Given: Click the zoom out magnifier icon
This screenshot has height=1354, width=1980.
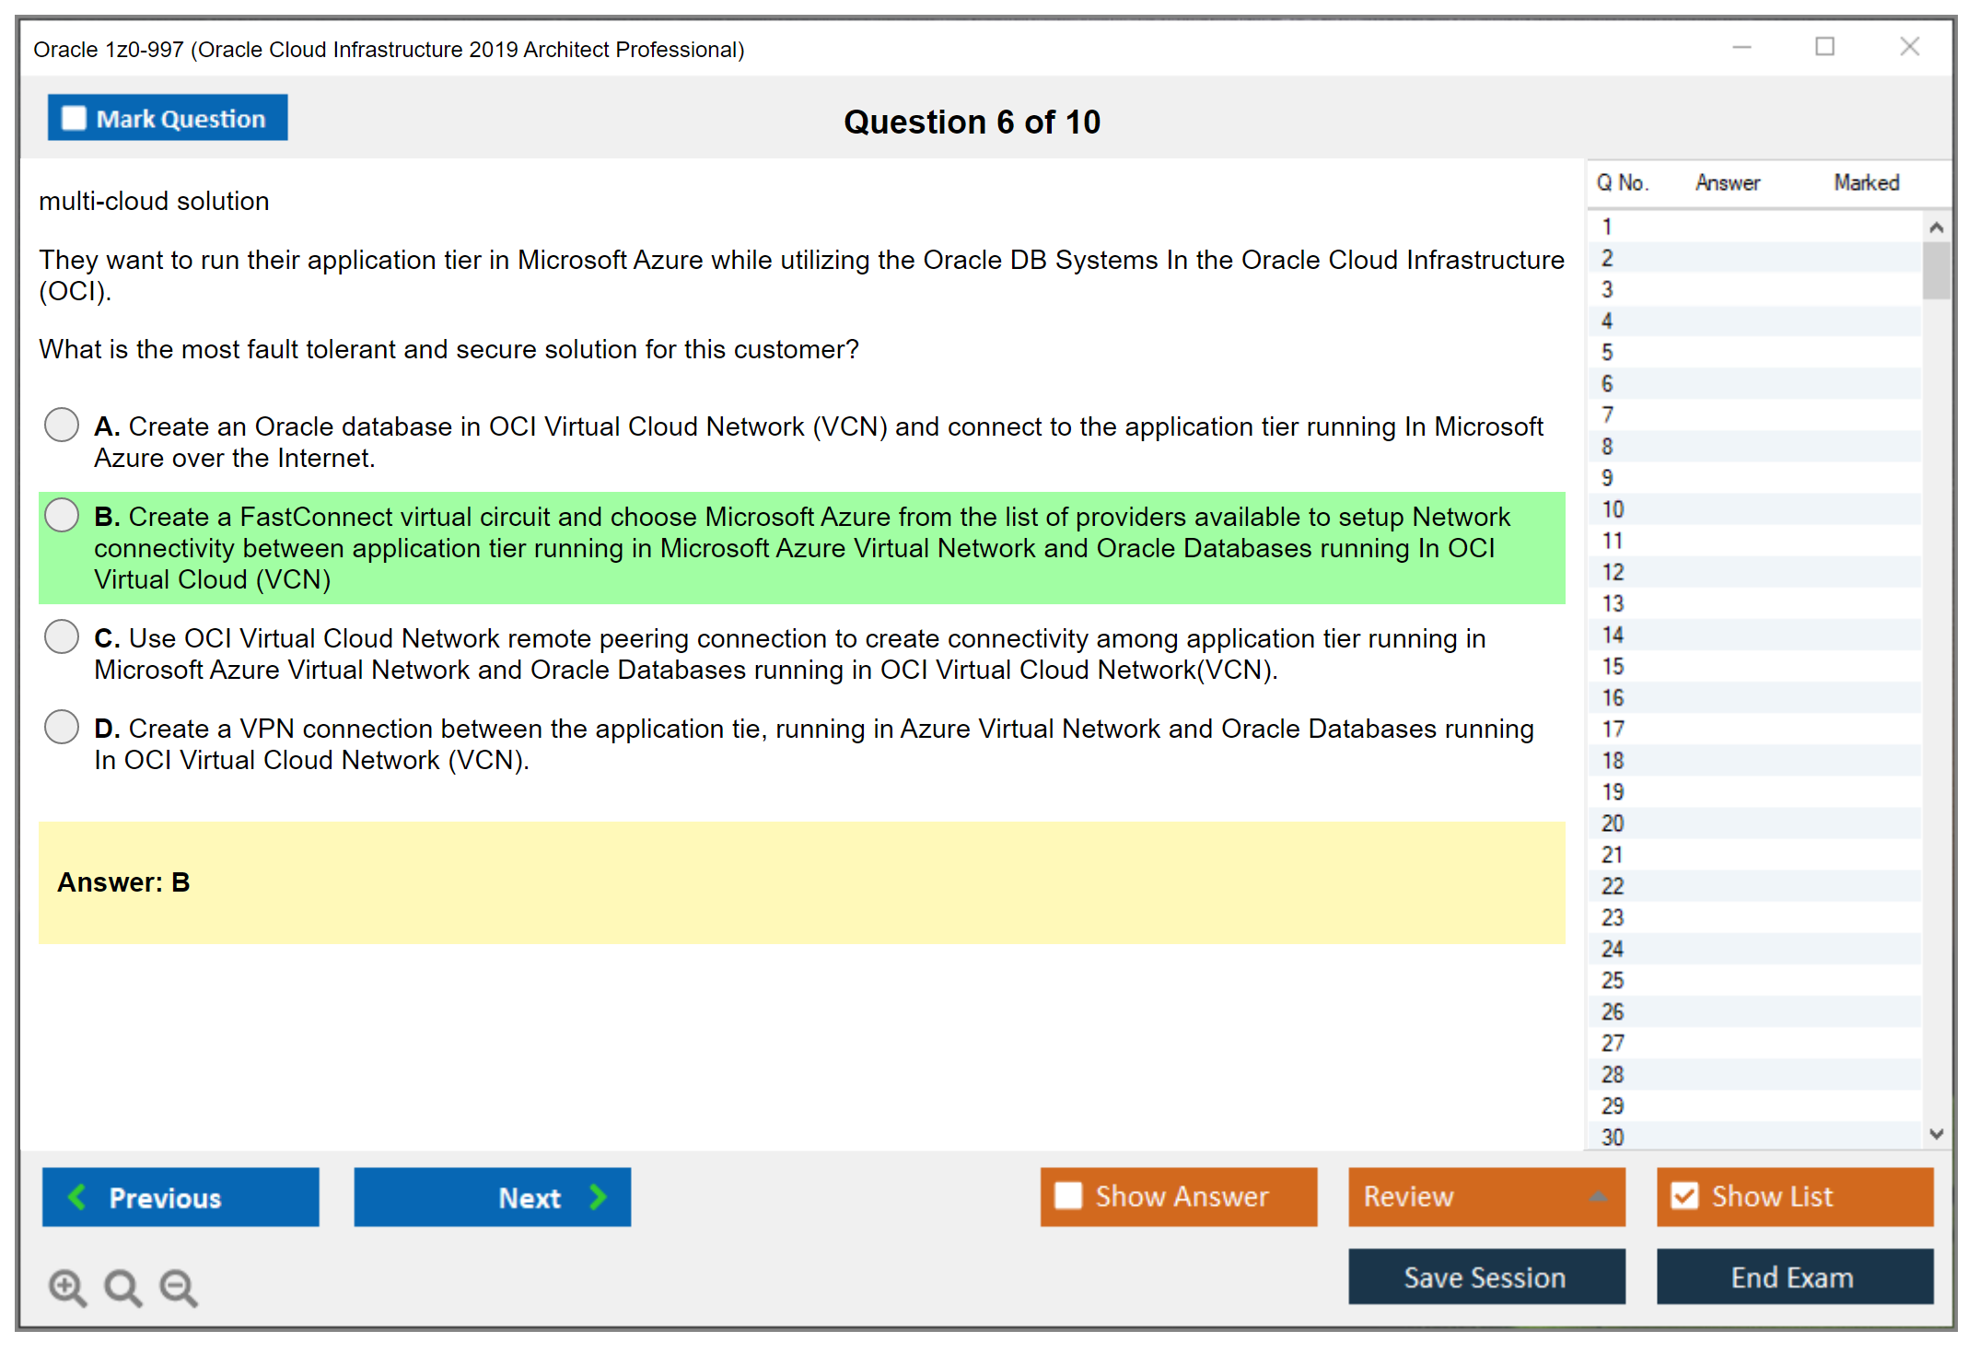Looking at the screenshot, I should (178, 1287).
